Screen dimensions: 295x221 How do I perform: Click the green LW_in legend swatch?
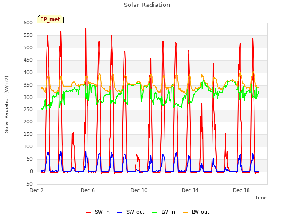tap(154, 213)
